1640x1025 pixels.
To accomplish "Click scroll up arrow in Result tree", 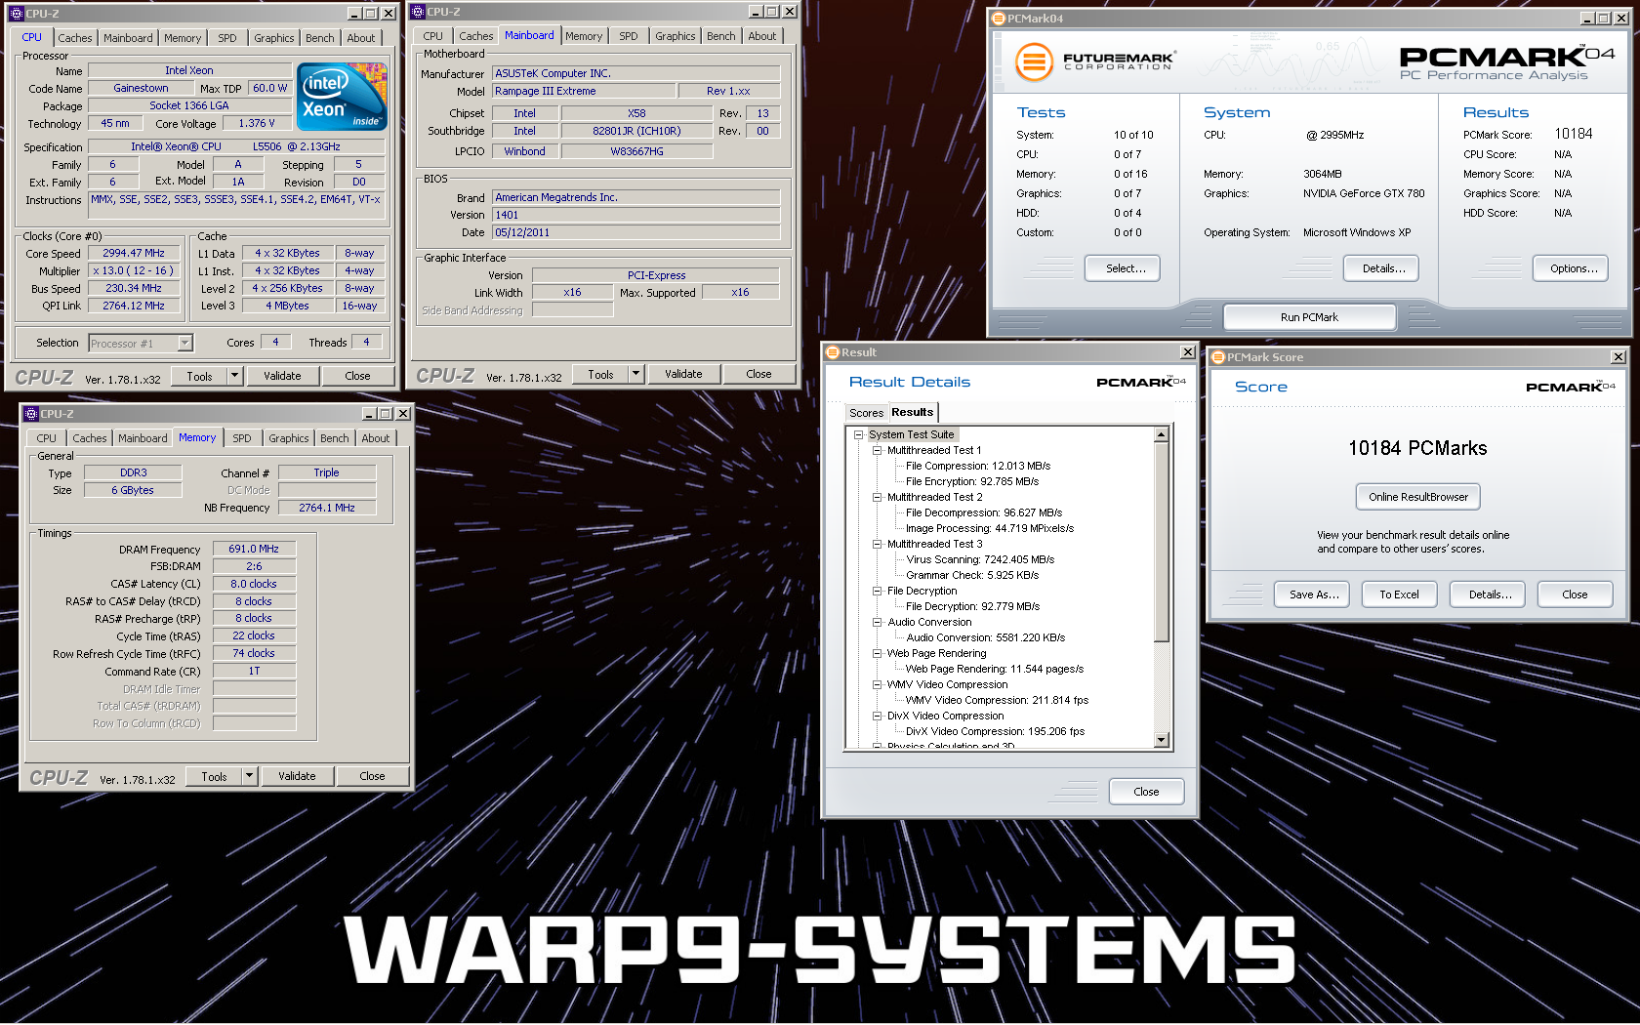I will point(1162,434).
